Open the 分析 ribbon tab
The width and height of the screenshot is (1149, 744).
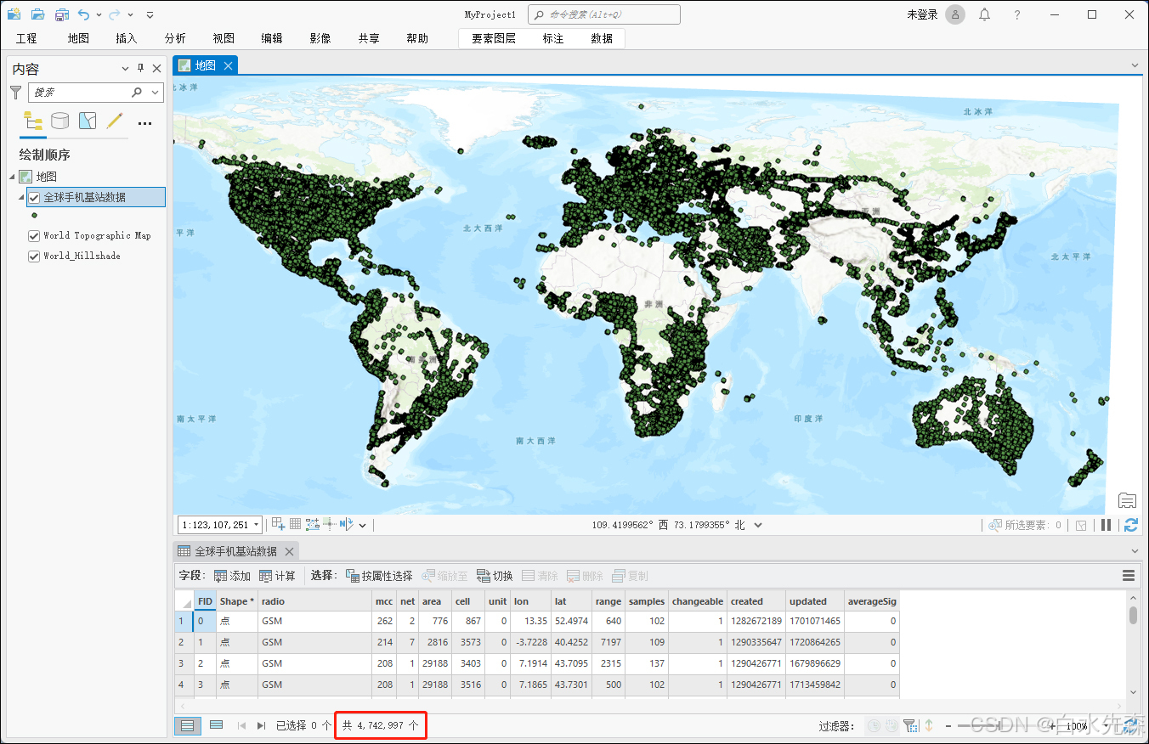pyautogui.click(x=175, y=38)
